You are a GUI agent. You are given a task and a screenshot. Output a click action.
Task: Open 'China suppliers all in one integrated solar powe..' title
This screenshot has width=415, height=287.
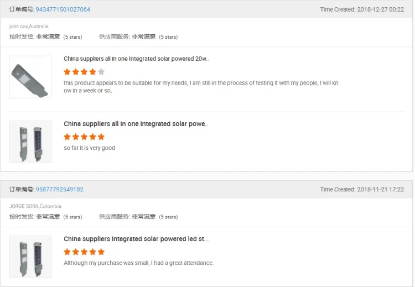click(136, 124)
